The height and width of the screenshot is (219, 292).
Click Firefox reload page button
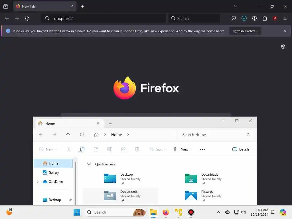(27, 19)
